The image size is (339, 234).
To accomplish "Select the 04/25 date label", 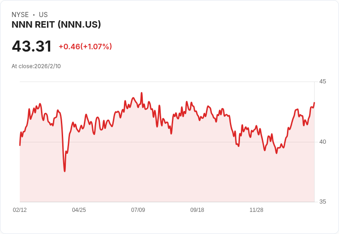I will [x=79, y=210].
